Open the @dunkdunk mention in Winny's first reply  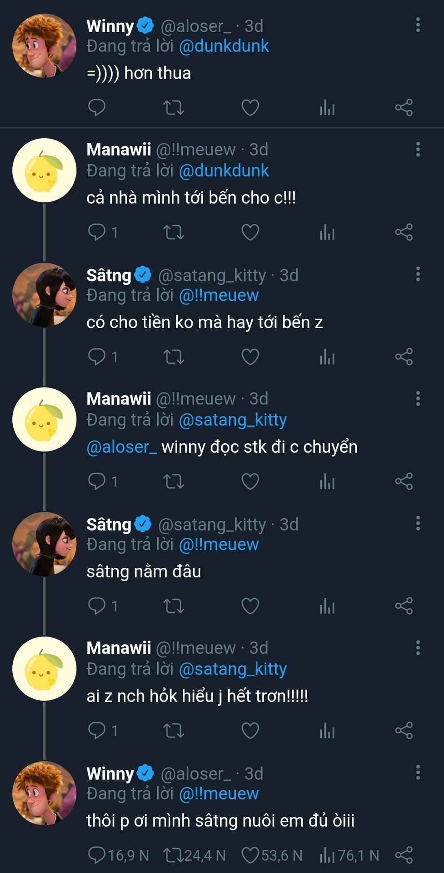224,46
